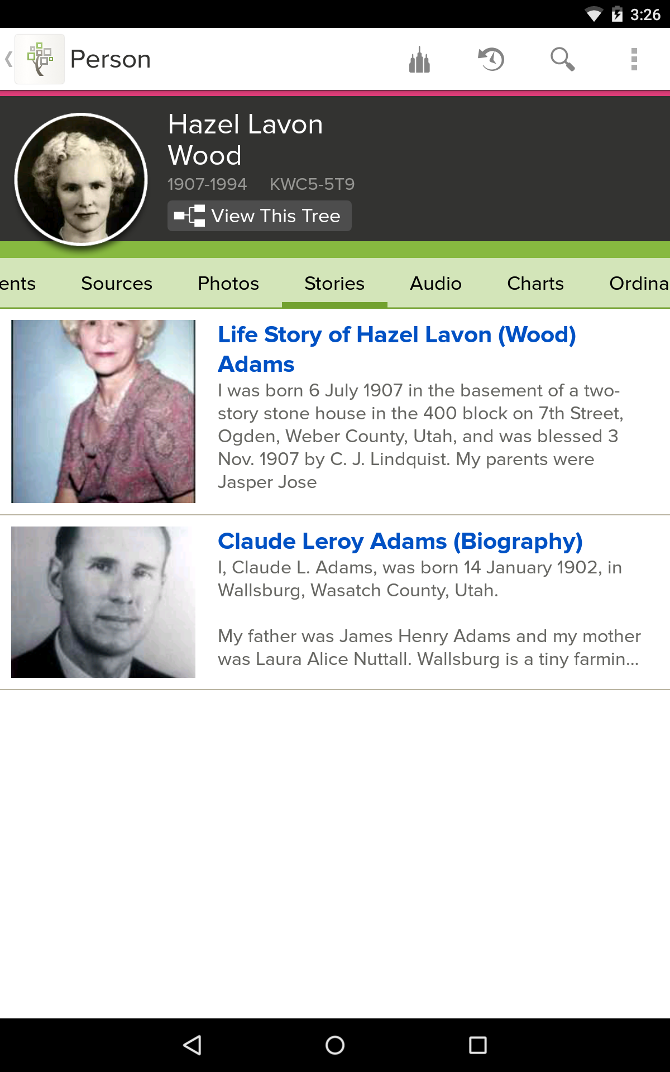Open the overflow menu icon
Image resolution: width=670 pixels, height=1072 pixels.
[x=633, y=59]
